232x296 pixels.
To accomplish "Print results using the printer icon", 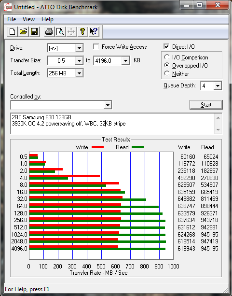I will [49, 31].
